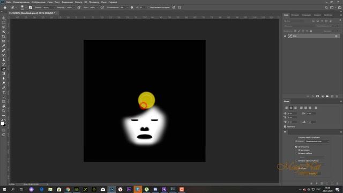Click the Создать button in 3D panel
This screenshot has height=193, width=343.
coord(312,174)
